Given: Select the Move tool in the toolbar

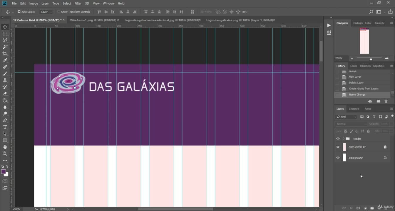Looking at the screenshot, I should (x=5, y=27).
